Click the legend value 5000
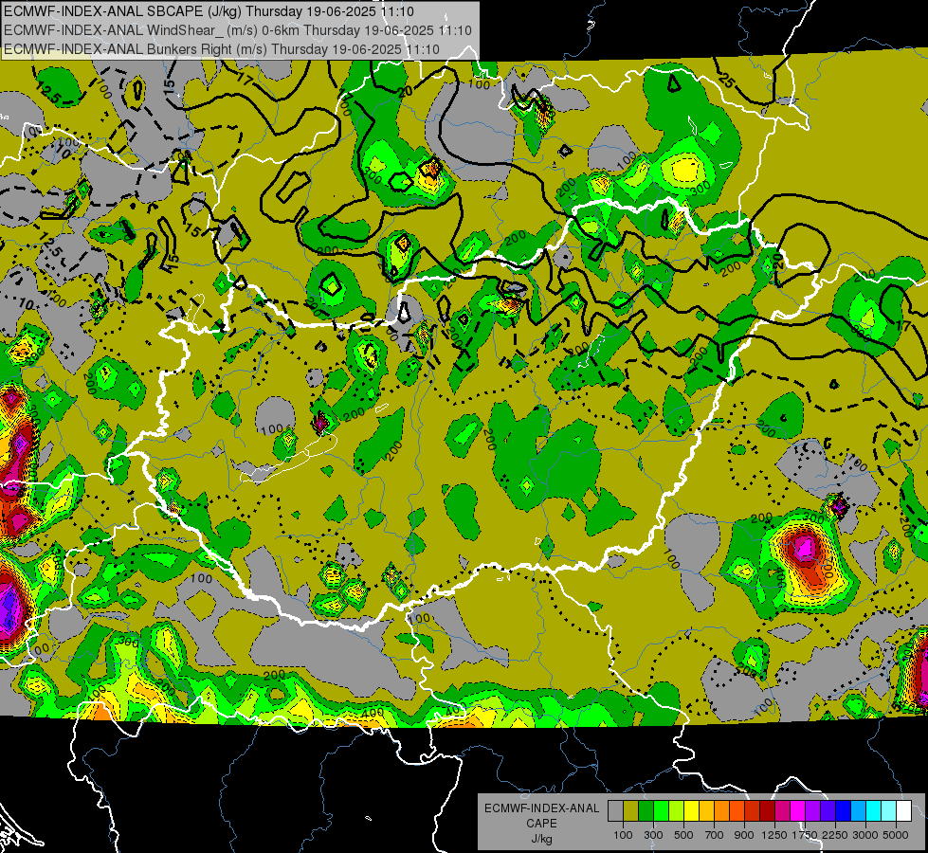This screenshot has width=928, height=853. (896, 835)
